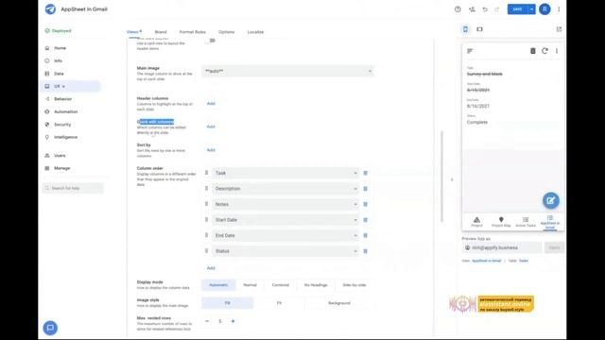Click the drag handle beside Task column
605x340 pixels.
(x=206, y=173)
